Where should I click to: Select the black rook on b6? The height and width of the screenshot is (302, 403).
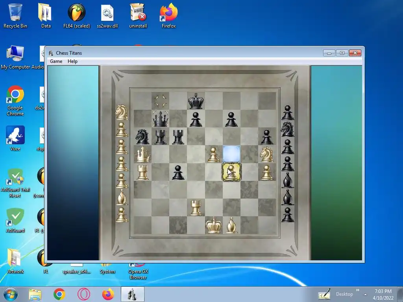pyautogui.click(x=161, y=136)
